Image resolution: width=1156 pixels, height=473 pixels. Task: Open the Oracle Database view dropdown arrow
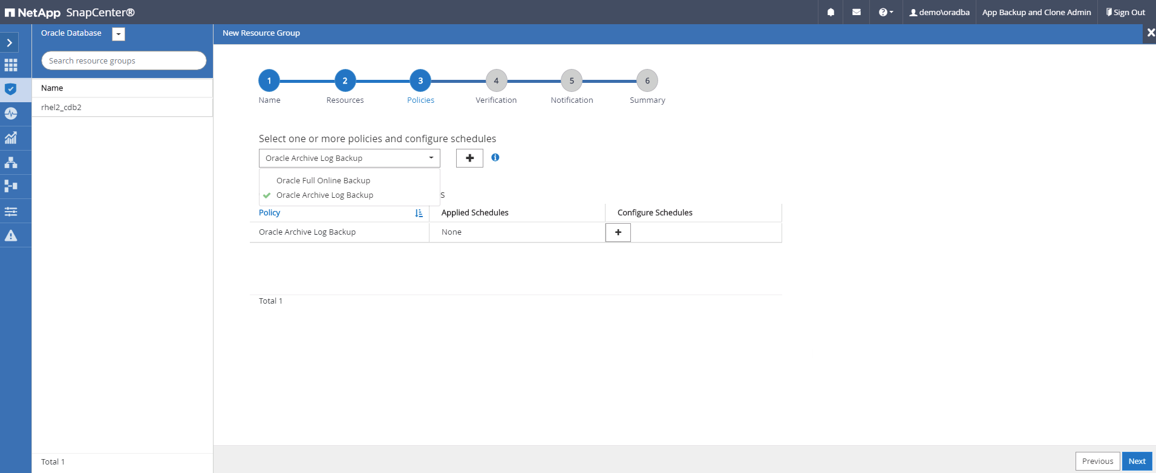coord(119,34)
